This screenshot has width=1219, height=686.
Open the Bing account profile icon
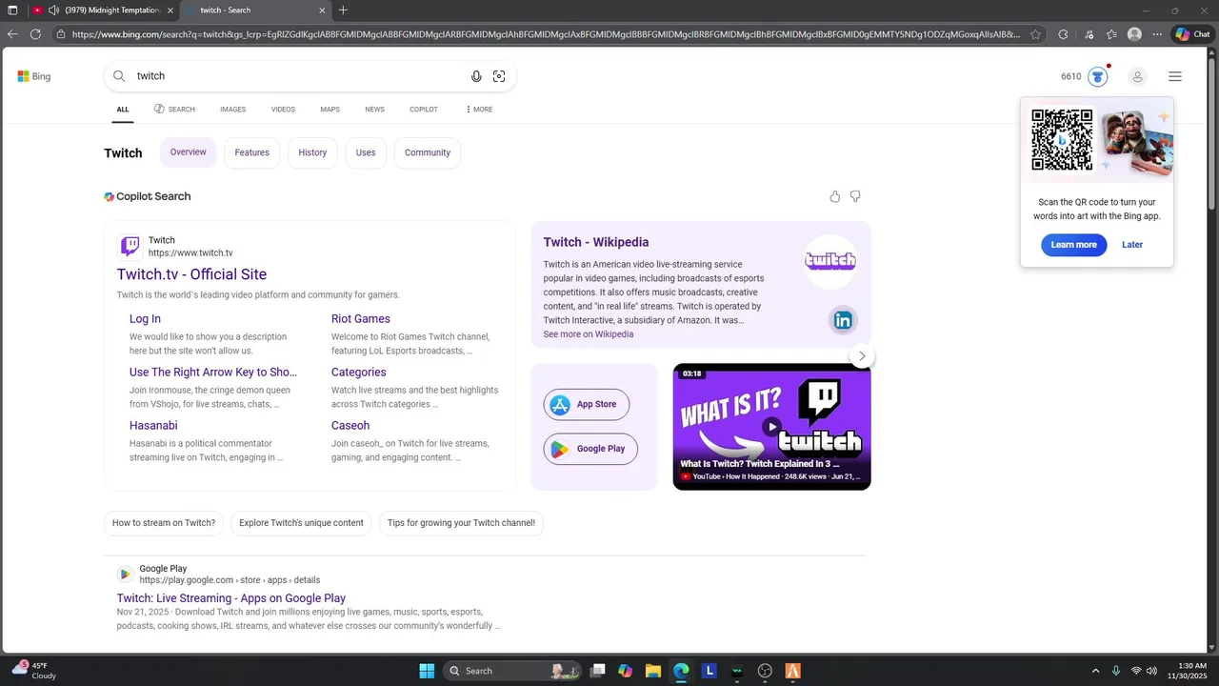[x=1137, y=76]
